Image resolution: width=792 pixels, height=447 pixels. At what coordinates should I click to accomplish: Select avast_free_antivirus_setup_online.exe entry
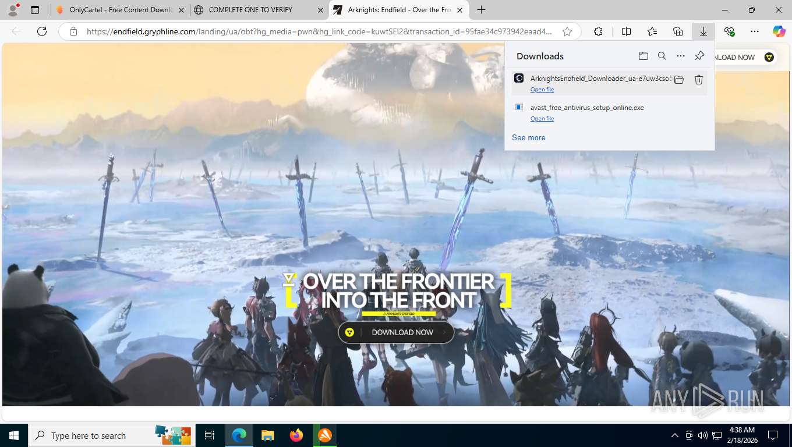click(610, 112)
